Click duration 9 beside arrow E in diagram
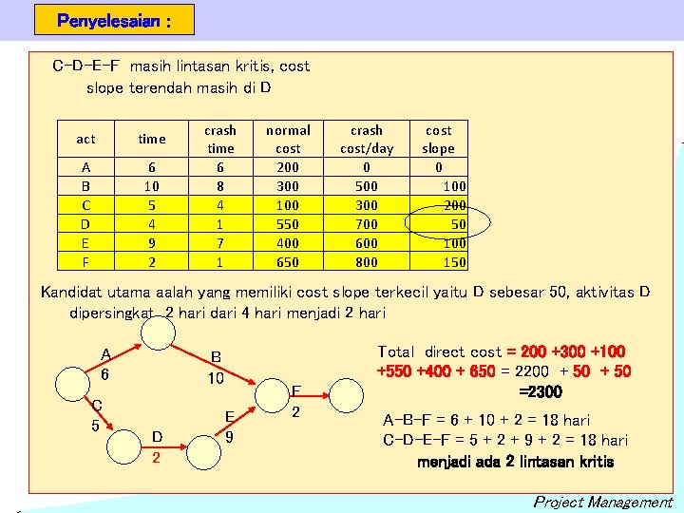684x513 pixels. pyautogui.click(x=230, y=437)
